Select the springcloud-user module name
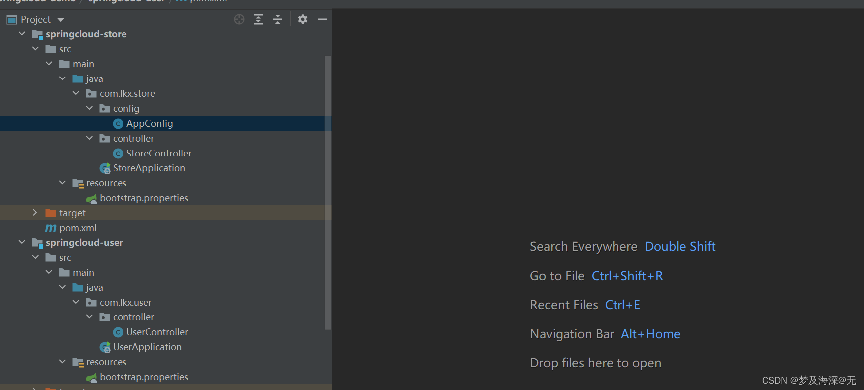Viewport: 864px width, 390px height. [x=84, y=243]
